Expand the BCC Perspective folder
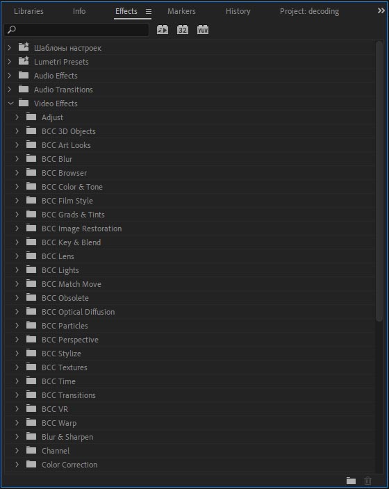389x489 pixels. (17, 339)
